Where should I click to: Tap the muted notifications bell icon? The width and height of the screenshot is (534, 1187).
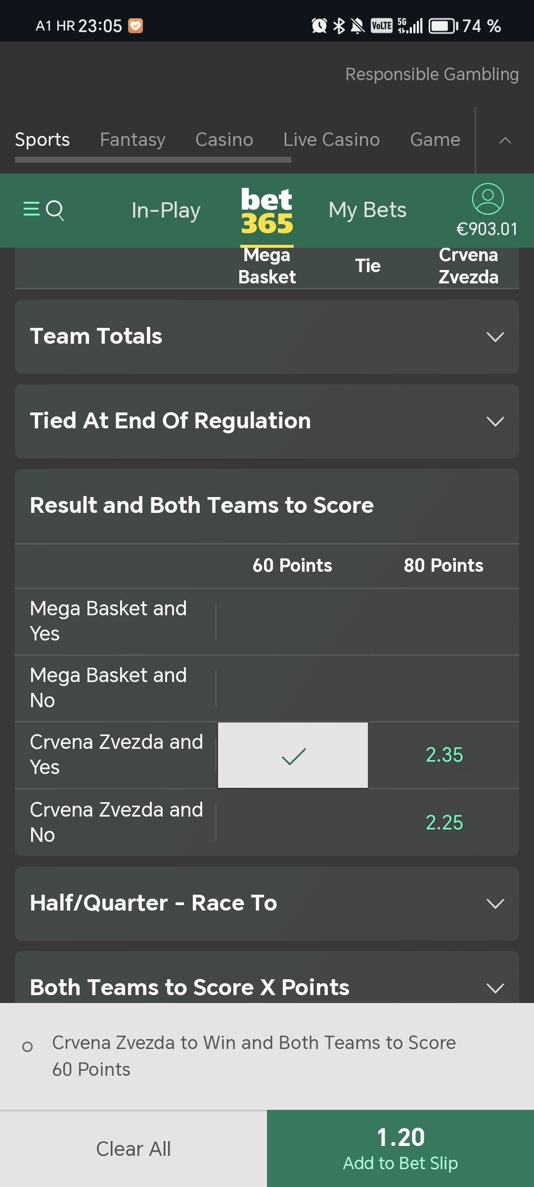tap(357, 26)
